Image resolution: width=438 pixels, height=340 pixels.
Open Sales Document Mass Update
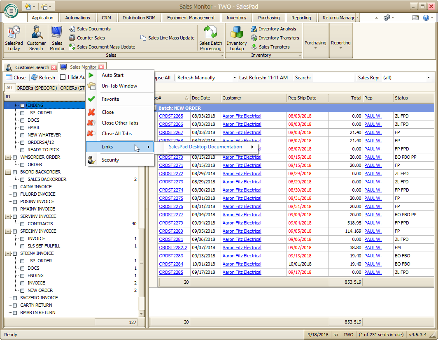tap(106, 47)
